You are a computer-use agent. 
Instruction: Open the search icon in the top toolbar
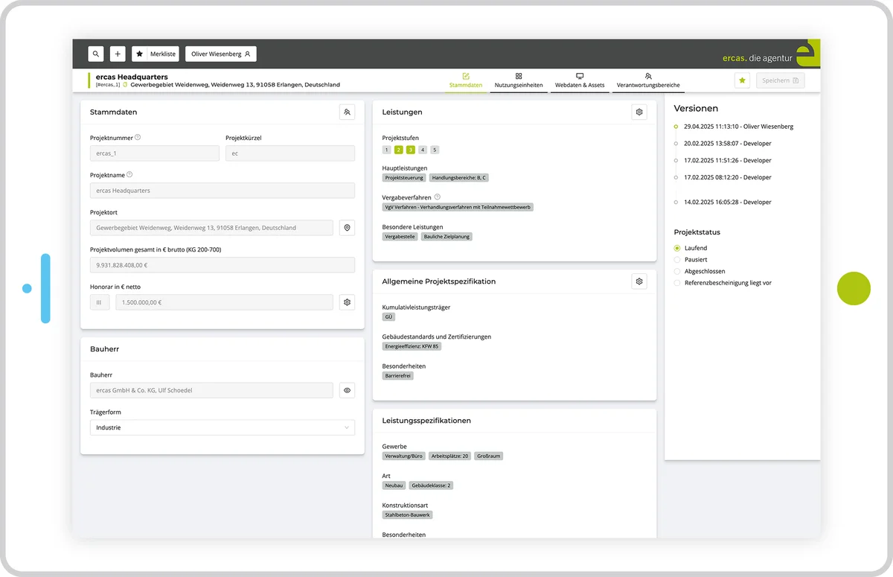[x=96, y=53]
